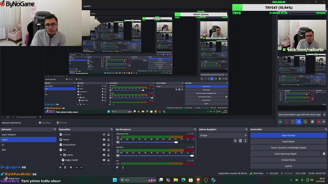Click the Aitum green streaming icon

(x=280, y=122)
